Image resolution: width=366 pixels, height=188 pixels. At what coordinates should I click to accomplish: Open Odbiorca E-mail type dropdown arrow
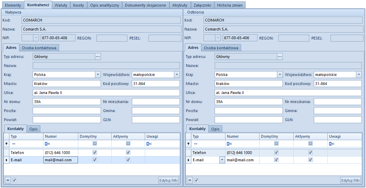[222, 160]
